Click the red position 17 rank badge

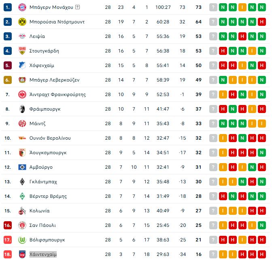(x=8, y=240)
